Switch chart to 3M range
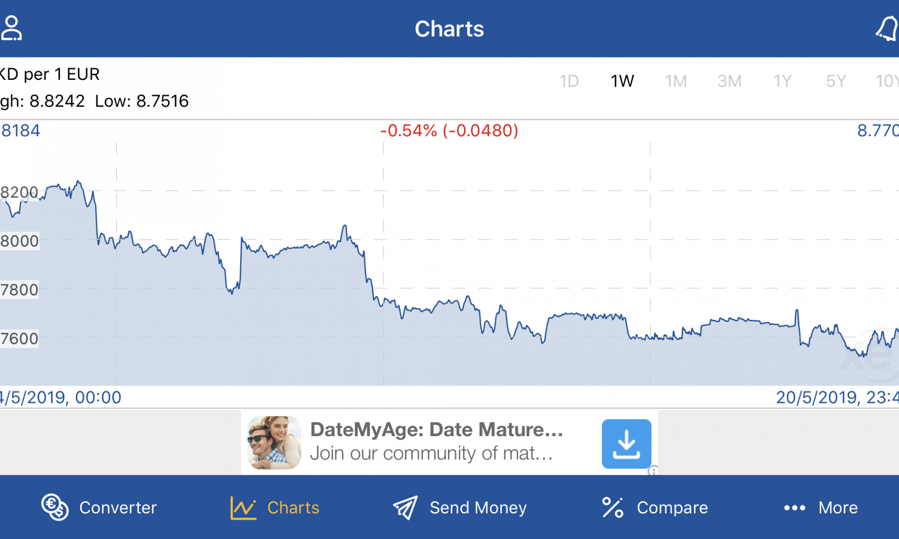Viewport: 899px width, 539px height. [x=730, y=81]
